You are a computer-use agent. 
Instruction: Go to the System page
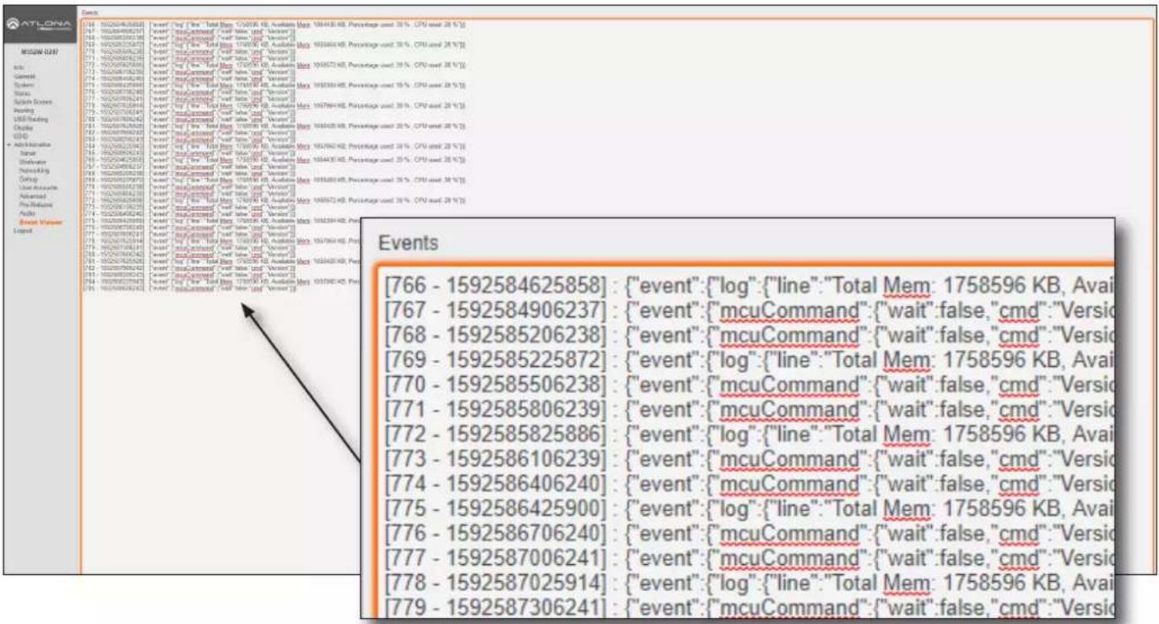point(24,85)
